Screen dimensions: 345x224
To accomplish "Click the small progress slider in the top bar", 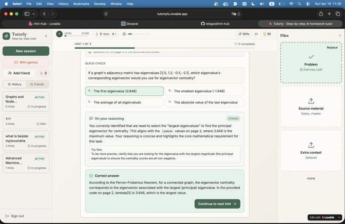I will 139,34.
